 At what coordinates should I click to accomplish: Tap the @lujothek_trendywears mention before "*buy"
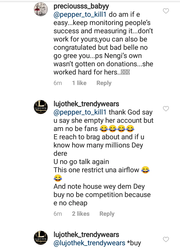click(89, 243)
